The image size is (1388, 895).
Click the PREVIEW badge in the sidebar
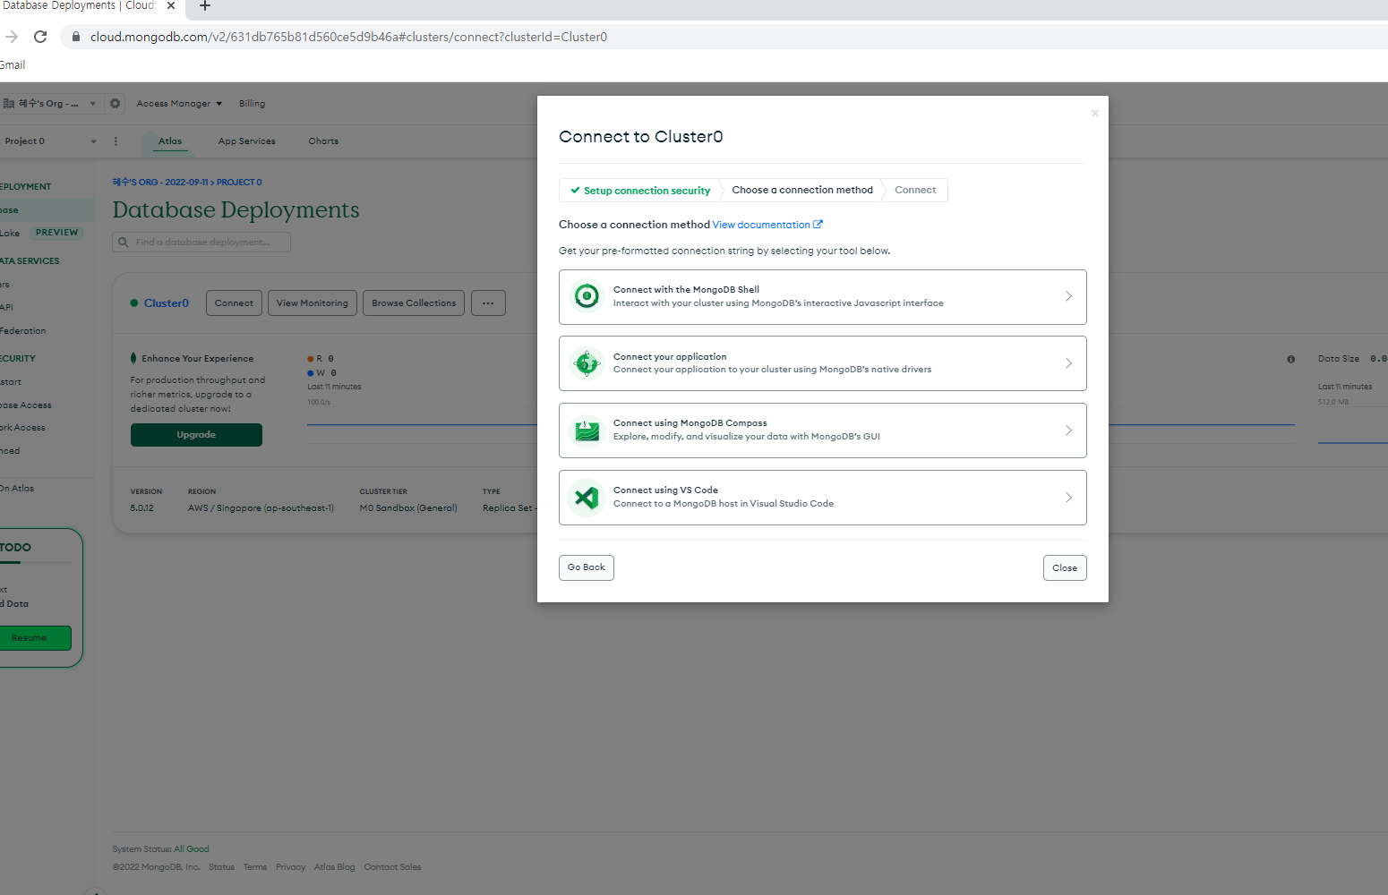point(56,233)
